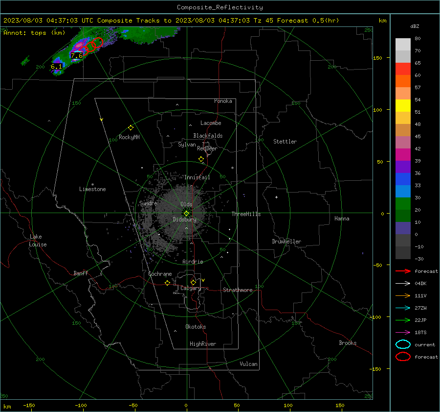
Task: Click the Sylvan label
Action: 187,145
